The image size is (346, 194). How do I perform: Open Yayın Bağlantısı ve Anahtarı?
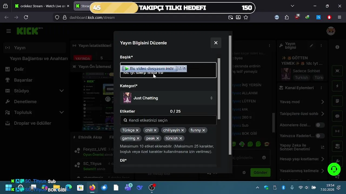point(39,58)
